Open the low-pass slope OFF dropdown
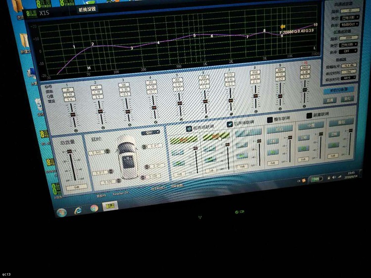The width and height of the screenshot is (371, 278). coord(350,51)
